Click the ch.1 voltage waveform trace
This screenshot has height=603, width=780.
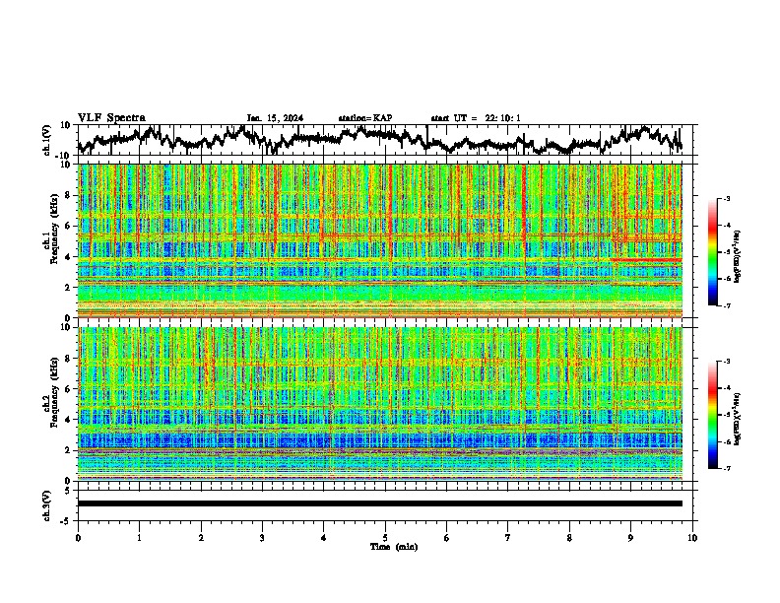pyautogui.click(x=380, y=139)
